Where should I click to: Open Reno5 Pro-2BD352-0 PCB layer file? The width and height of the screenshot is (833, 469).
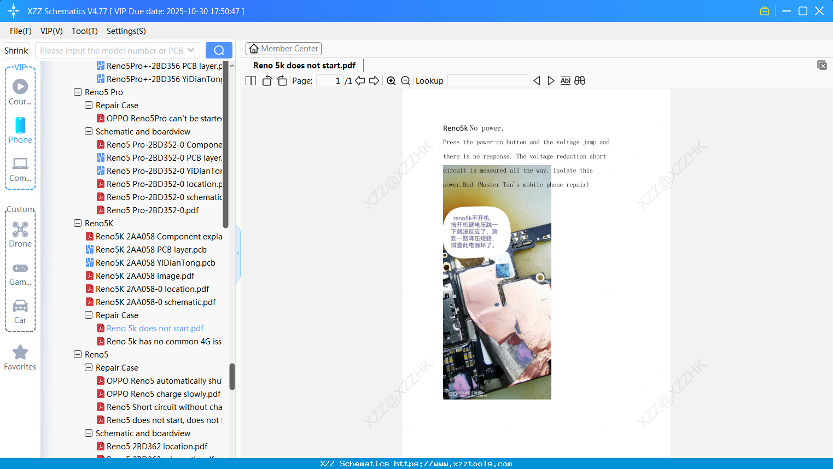click(160, 158)
